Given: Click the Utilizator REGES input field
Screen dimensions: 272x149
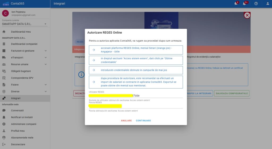Looking at the screenshot, I should (x=135, y=95).
